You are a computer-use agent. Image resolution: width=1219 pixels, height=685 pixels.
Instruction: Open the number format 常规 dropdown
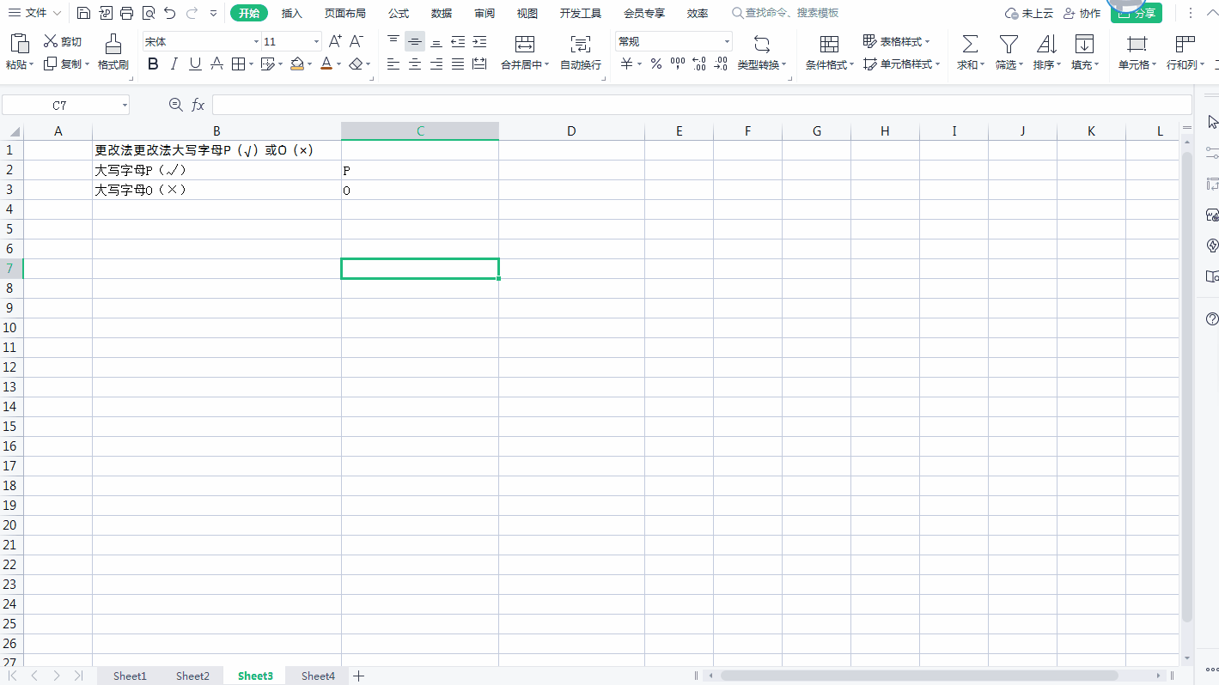[x=727, y=41]
